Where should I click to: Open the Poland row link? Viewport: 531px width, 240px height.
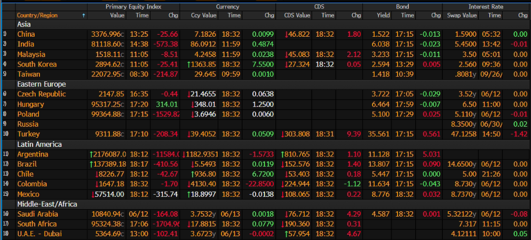28,114
